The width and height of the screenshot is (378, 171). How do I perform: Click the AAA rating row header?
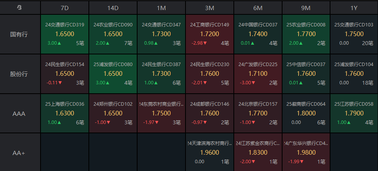coord(19,113)
